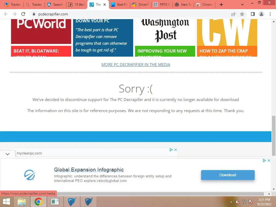Switch to first Tracker tab
276x207 pixels.
click(x=12, y=5)
